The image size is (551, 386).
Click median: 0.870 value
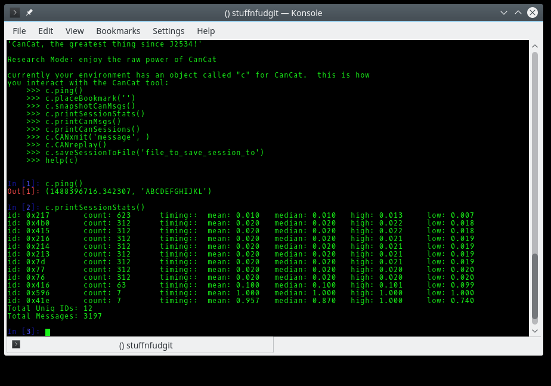pyautogui.click(x=324, y=301)
